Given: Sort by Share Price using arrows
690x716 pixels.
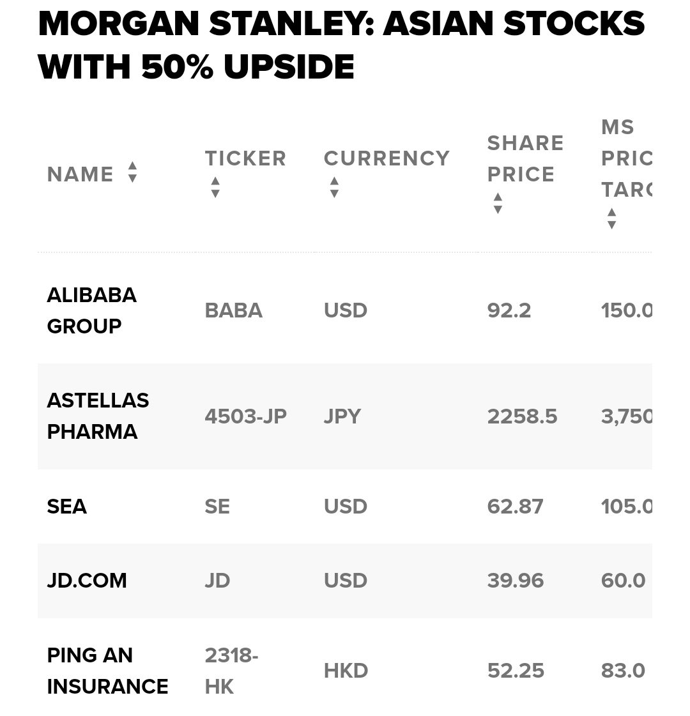Looking at the screenshot, I should click(x=498, y=203).
